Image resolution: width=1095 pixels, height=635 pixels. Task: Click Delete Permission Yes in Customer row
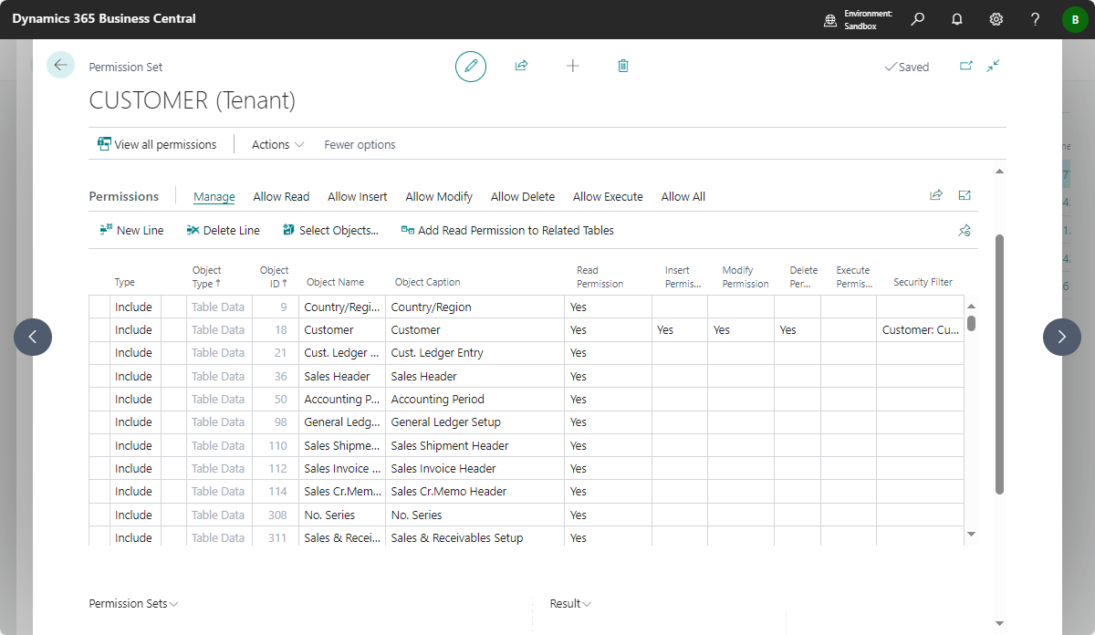click(x=798, y=330)
